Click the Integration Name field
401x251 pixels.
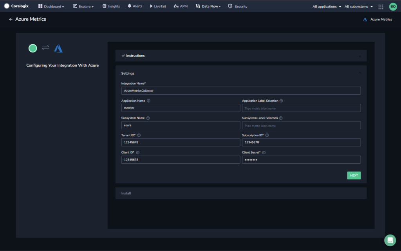[241, 91]
